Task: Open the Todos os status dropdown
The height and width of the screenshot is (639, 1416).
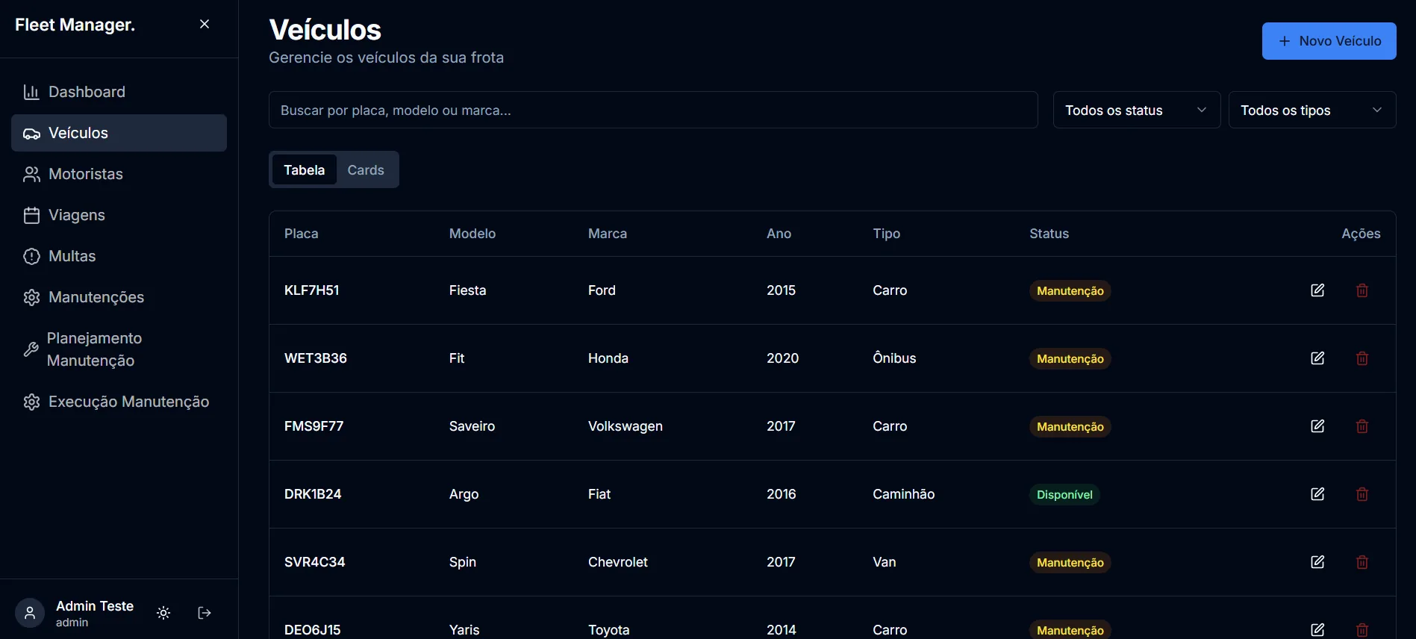Action: [x=1137, y=110]
